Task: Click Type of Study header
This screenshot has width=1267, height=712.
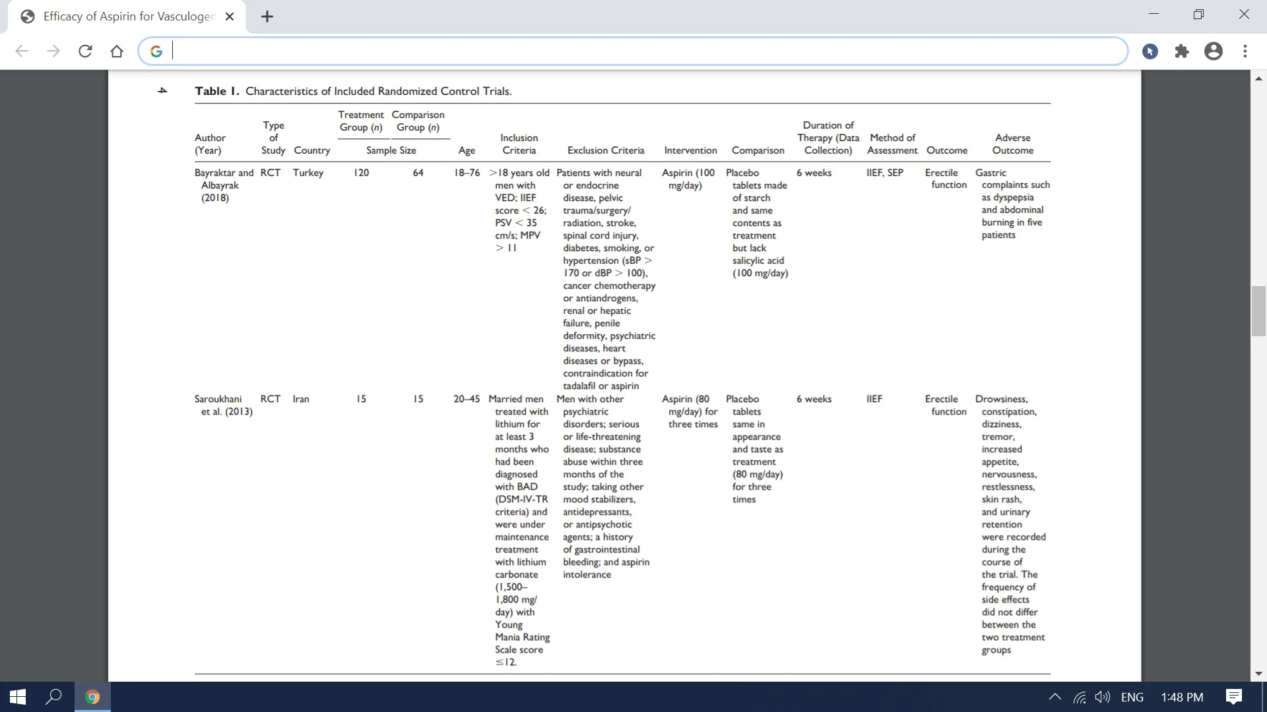Action: (x=273, y=138)
